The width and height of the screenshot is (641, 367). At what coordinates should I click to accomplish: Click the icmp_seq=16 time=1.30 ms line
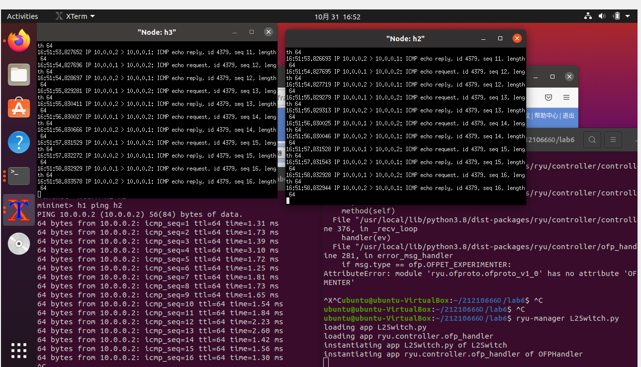pos(160,358)
